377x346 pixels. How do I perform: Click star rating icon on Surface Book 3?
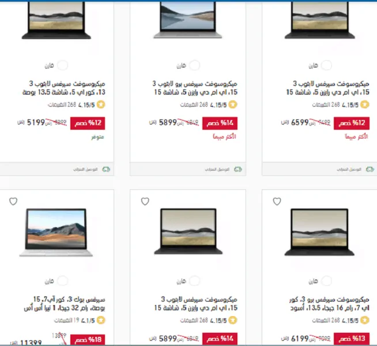pos(101,320)
